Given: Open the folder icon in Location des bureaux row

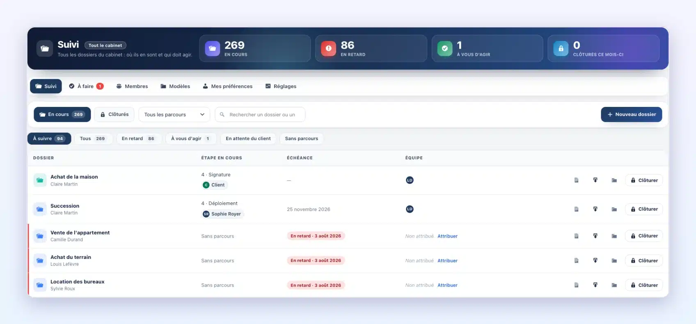Looking at the screenshot, I should 614,285.
